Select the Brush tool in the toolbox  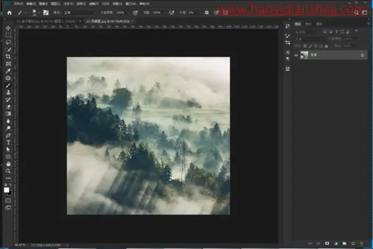[8, 85]
